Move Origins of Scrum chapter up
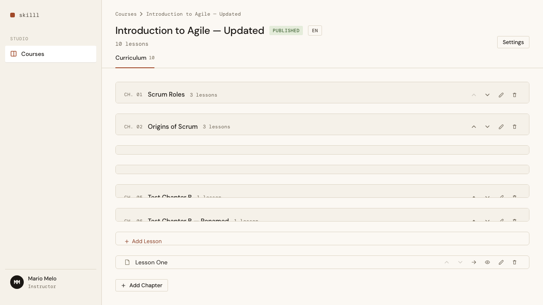The image size is (543, 305). pos(474,127)
